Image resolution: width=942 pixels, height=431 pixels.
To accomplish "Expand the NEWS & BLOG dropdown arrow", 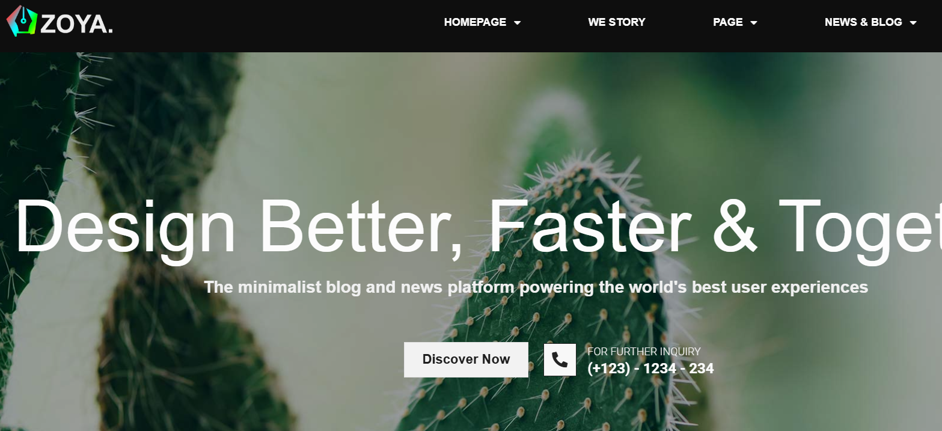I will click(x=913, y=23).
